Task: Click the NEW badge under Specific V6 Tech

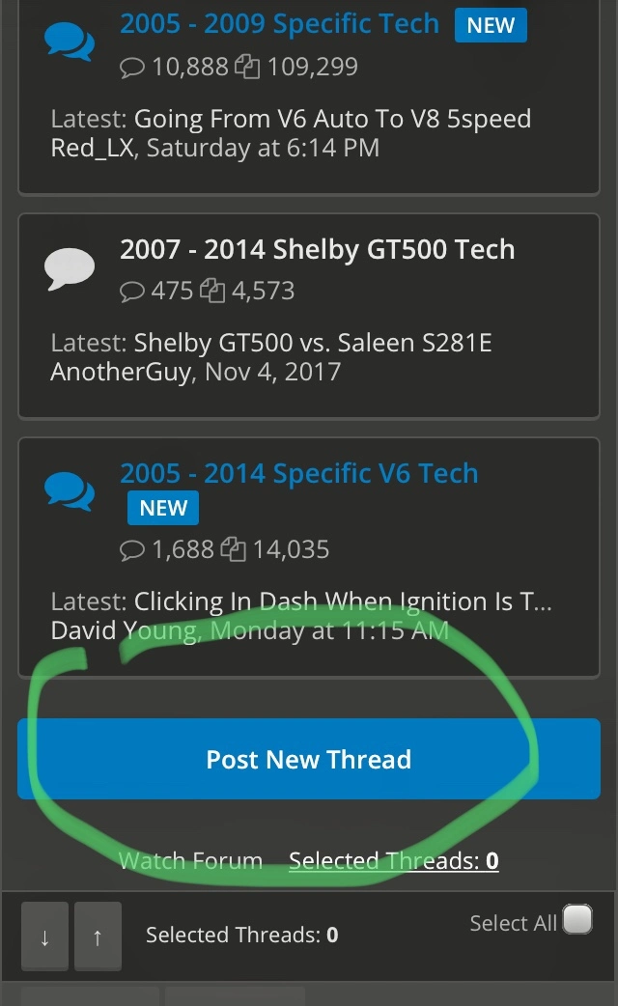Action: coord(163,508)
